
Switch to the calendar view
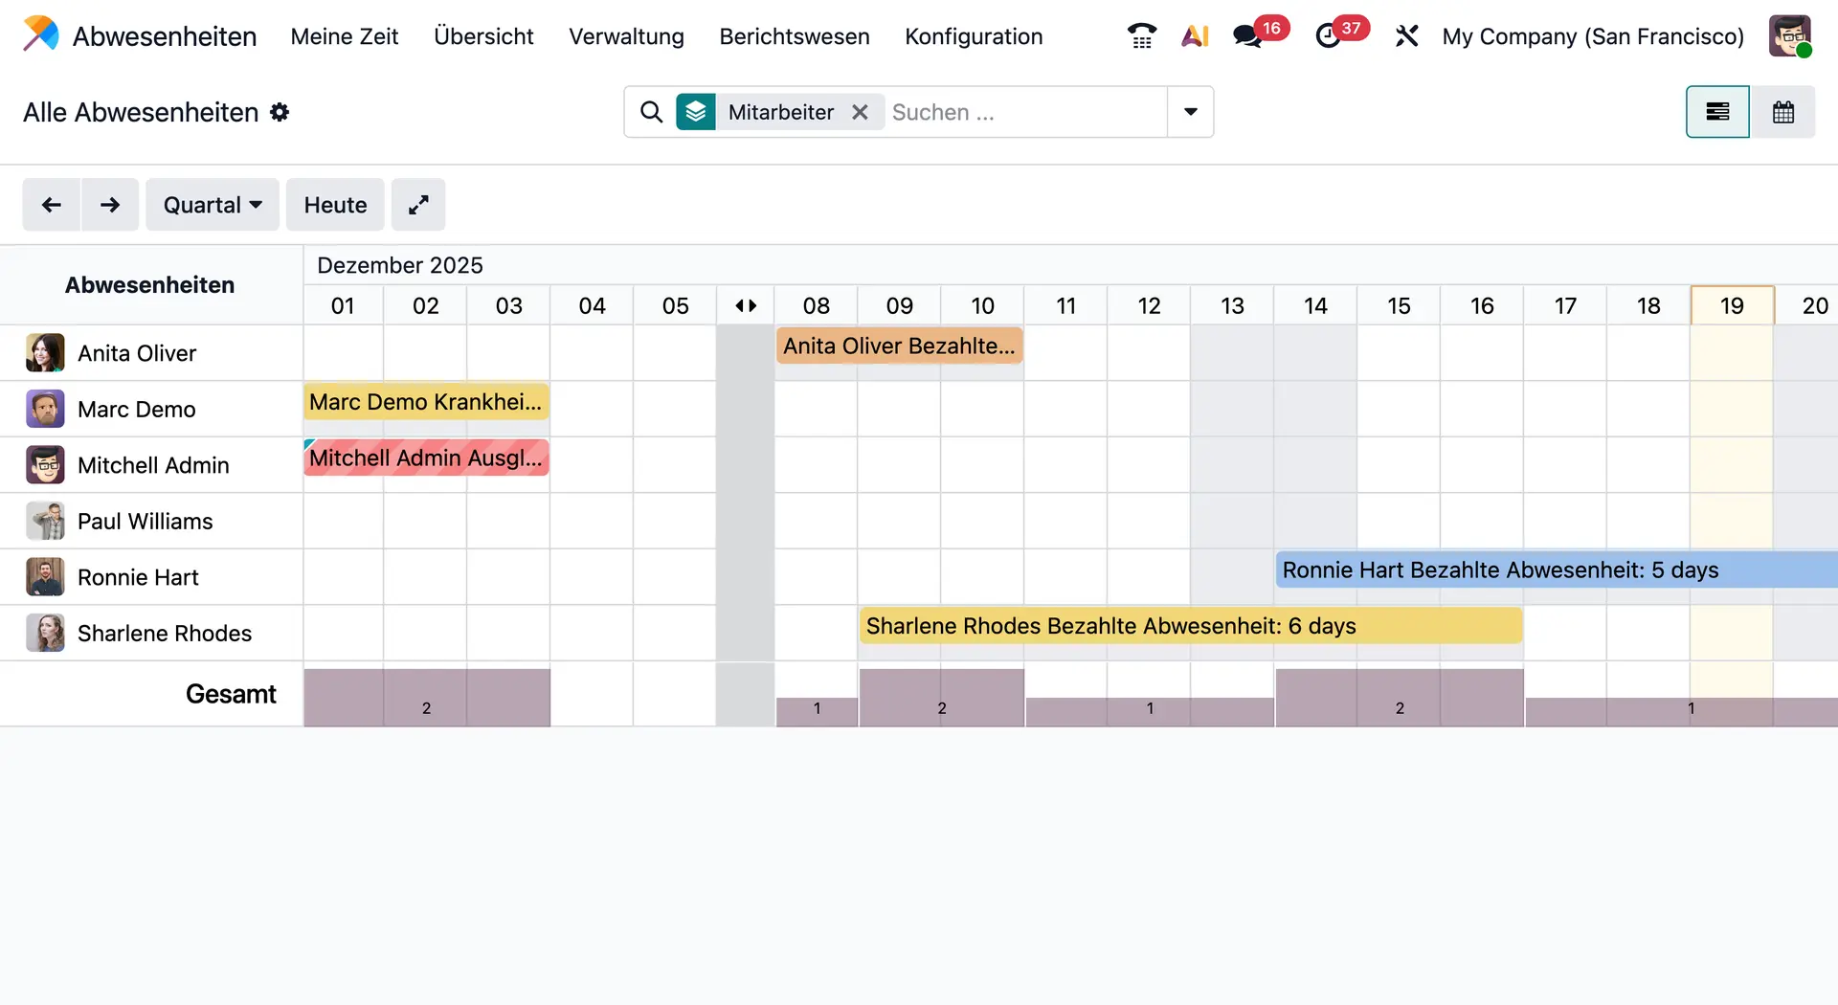point(1784,112)
